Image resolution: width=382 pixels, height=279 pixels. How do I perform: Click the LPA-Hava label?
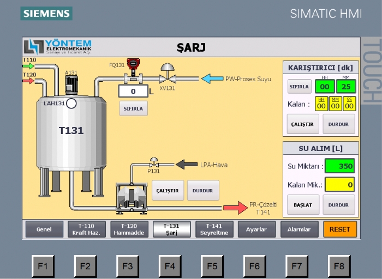[214, 165]
